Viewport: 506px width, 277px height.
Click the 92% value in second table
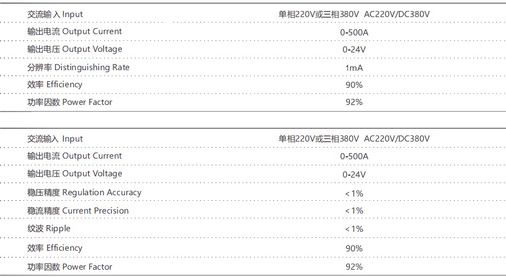coord(354,267)
